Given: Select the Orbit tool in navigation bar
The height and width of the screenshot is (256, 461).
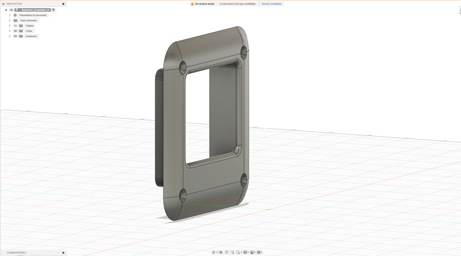Looking at the screenshot, I should click(213, 252).
